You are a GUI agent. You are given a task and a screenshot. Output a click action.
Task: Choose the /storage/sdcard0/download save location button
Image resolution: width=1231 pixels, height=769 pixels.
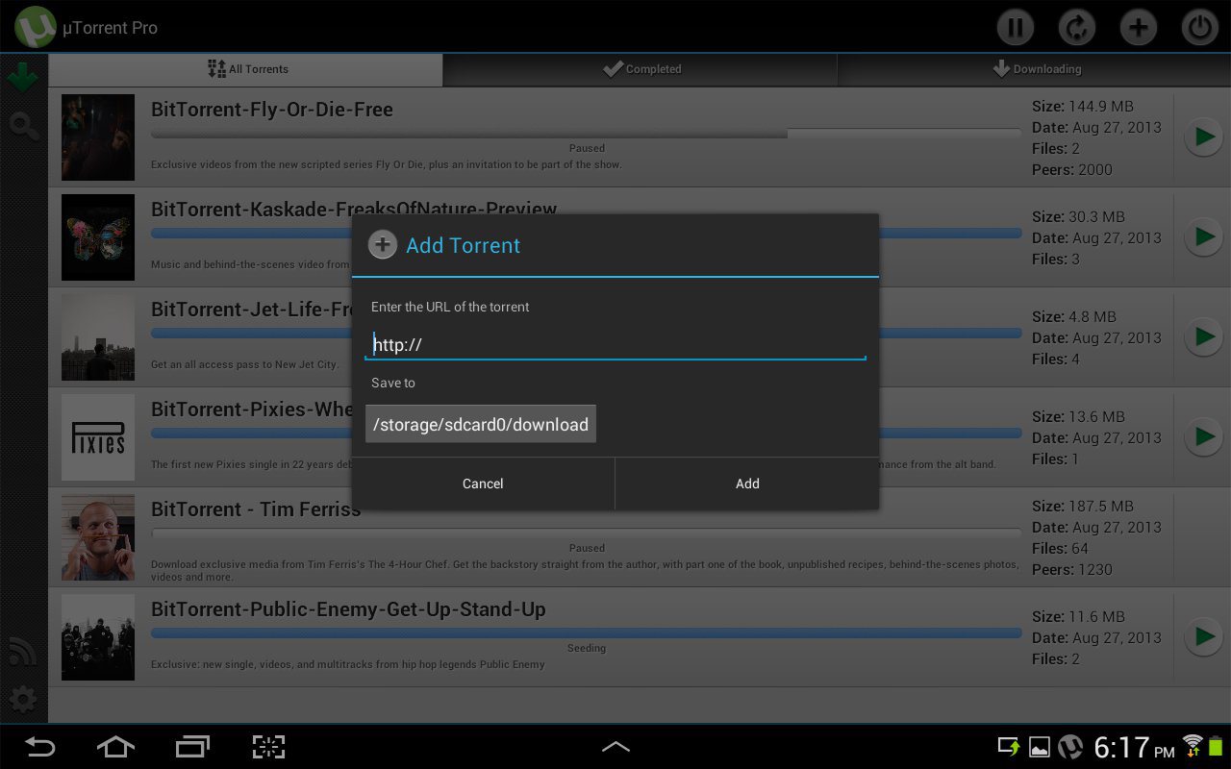(481, 424)
